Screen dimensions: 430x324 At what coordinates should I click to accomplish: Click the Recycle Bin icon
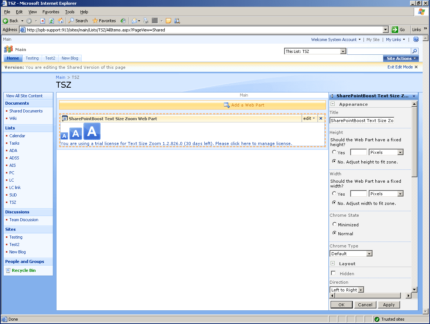pyautogui.click(x=8, y=270)
